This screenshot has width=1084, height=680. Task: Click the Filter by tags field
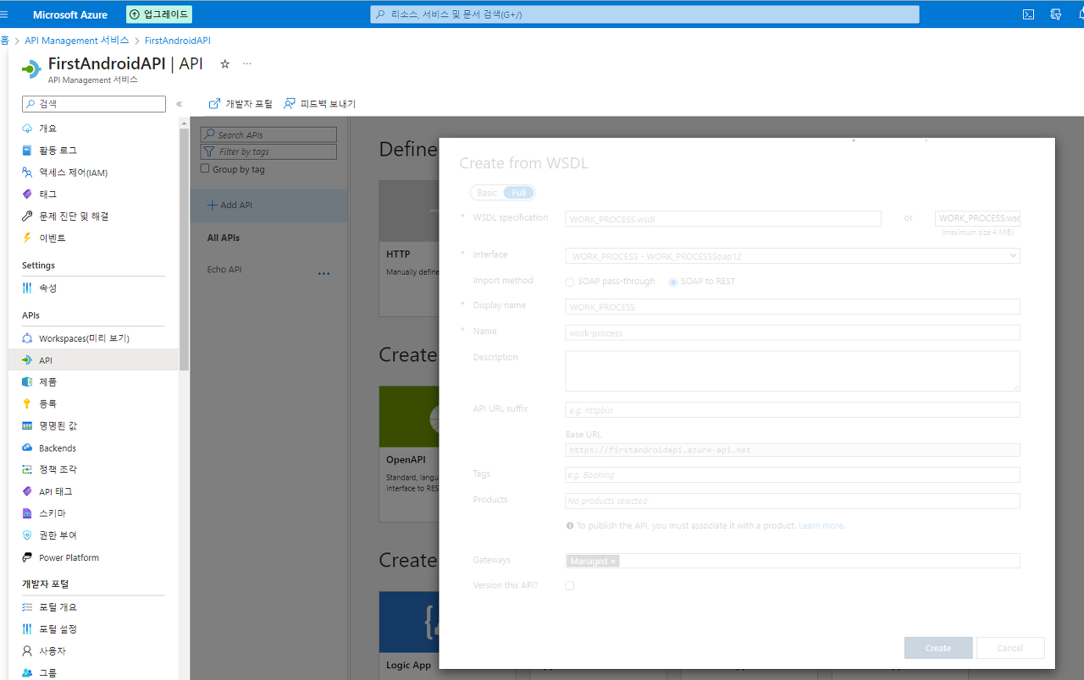tap(268, 151)
